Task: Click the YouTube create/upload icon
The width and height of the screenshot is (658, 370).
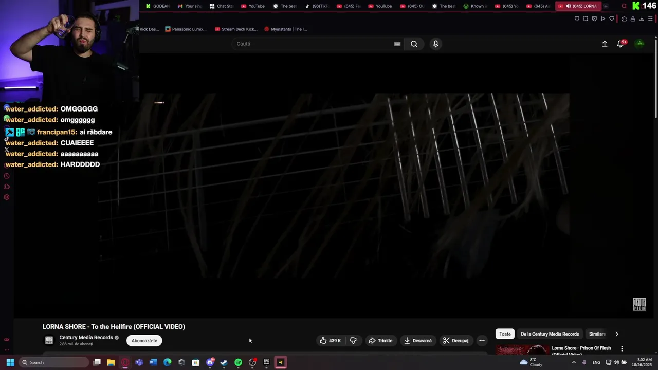Action: point(605,44)
